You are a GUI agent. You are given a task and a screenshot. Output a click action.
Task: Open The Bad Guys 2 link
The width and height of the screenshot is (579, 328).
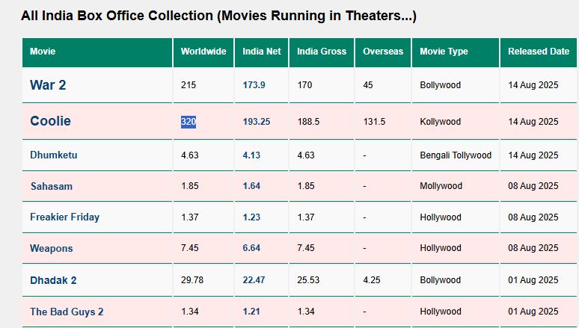(67, 312)
